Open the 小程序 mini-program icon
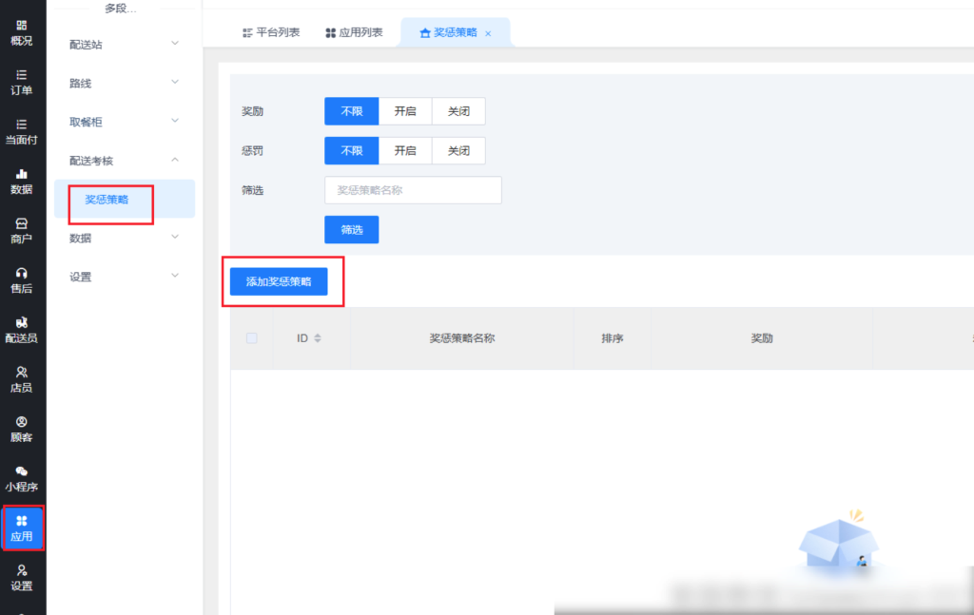Image resolution: width=974 pixels, height=615 pixels. click(x=21, y=477)
